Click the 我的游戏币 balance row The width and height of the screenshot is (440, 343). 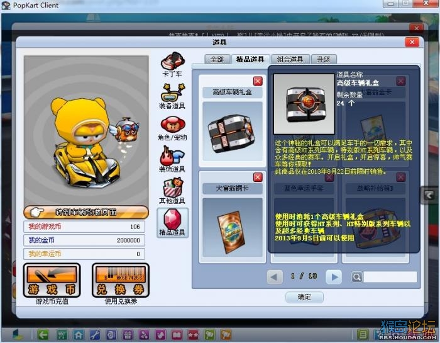tap(84, 227)
